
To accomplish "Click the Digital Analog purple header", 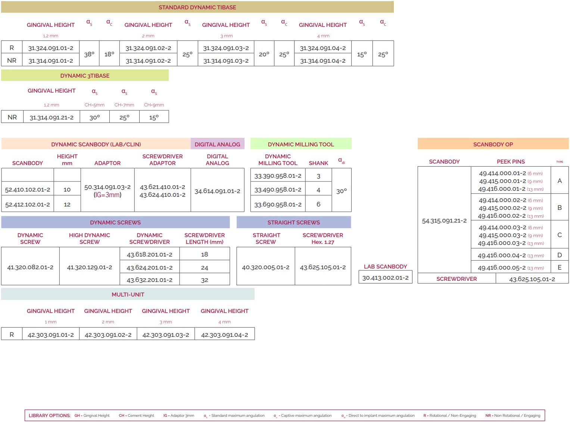I will [x=217, y=144].
